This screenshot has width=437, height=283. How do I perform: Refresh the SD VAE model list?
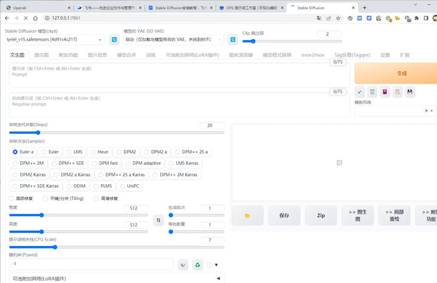click(x=232, y=39)
